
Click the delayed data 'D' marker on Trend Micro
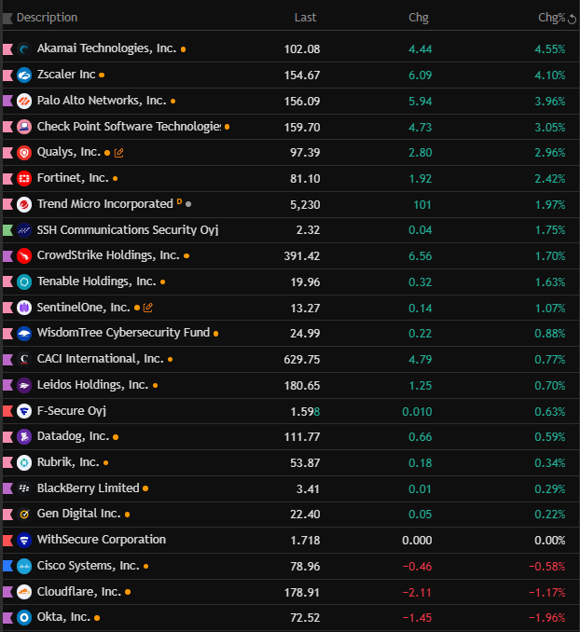[179, 201]
